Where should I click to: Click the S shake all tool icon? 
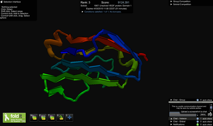tap(60, 118)
